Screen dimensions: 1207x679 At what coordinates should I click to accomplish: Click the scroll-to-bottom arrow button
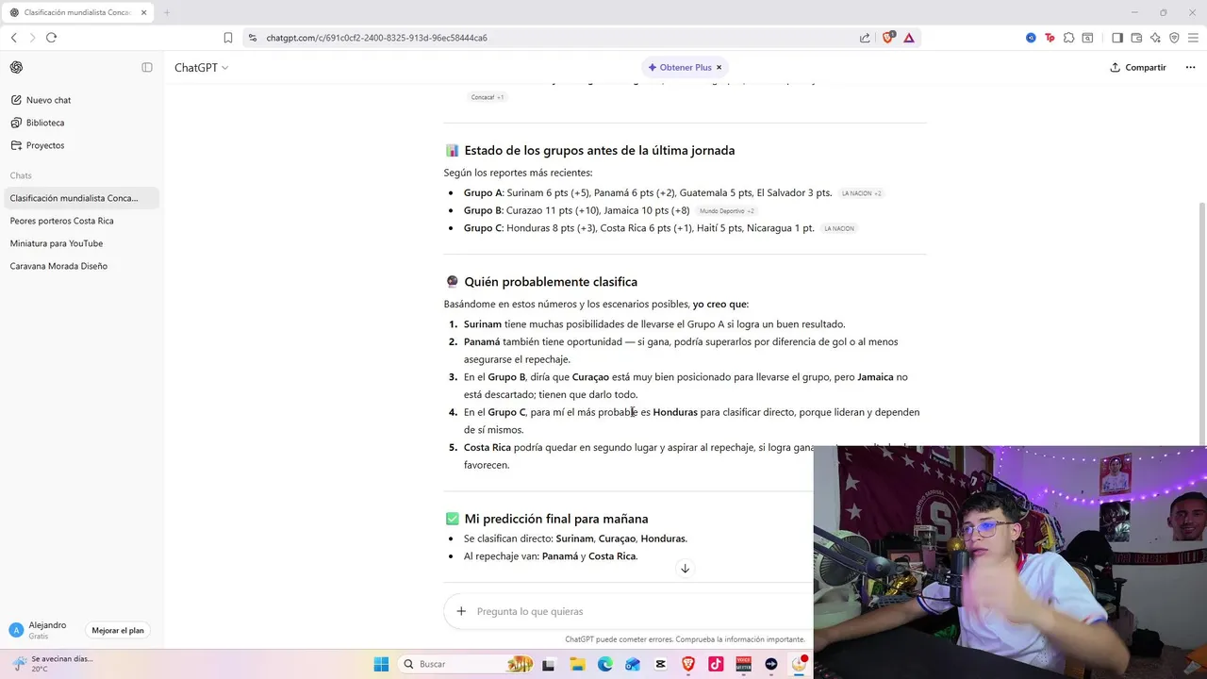tap(685, 568)
